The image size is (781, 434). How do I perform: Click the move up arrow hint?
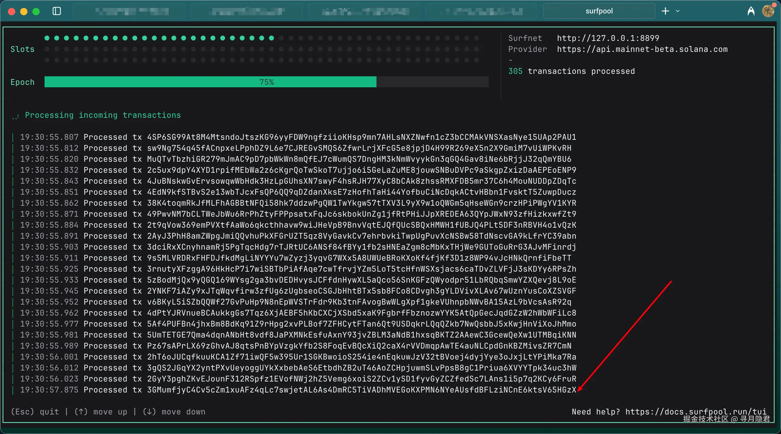point(101,412)
